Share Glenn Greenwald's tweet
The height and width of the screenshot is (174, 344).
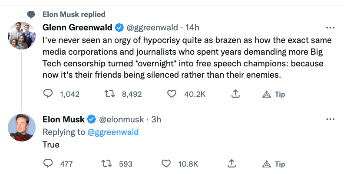coord(235,94)
